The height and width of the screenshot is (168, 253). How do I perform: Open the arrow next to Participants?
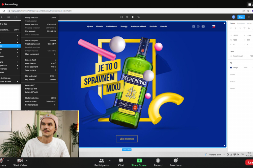click(x=110, y=160)
